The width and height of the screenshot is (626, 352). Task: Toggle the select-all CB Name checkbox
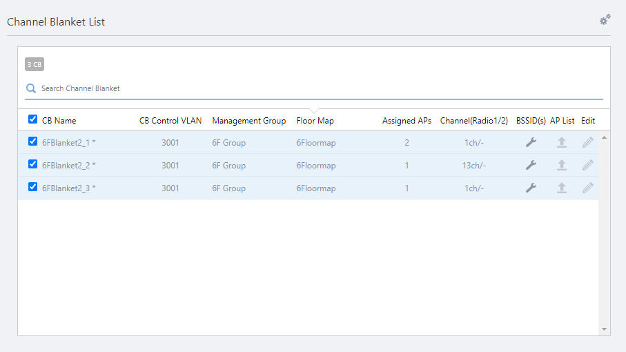pos(32,119)
